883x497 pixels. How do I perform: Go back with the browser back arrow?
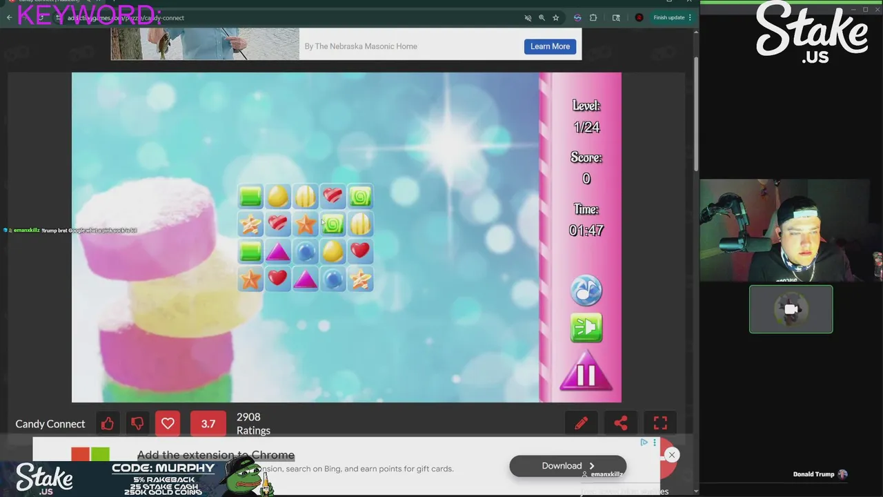(x=10, y=17)
